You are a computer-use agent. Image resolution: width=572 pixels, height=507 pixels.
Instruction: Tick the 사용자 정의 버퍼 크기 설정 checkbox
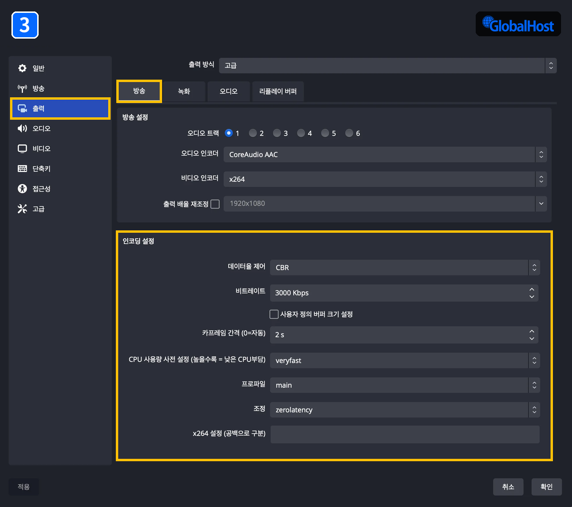[x=274, y=314]
